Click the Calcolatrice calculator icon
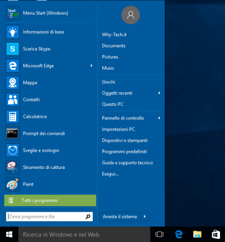This screenshot has width=225, height=242. (x=13, y=116)
